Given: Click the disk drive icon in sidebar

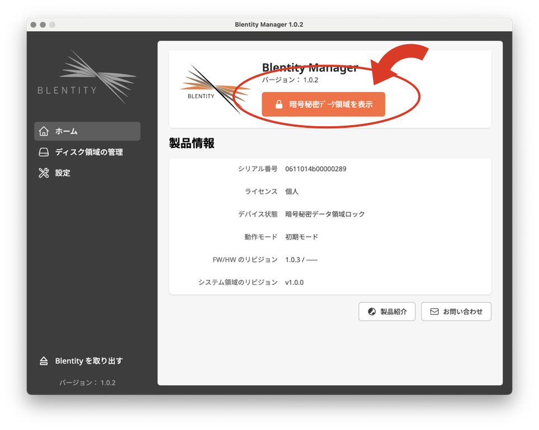Looking at the screenshot, I should coord(44,152).
